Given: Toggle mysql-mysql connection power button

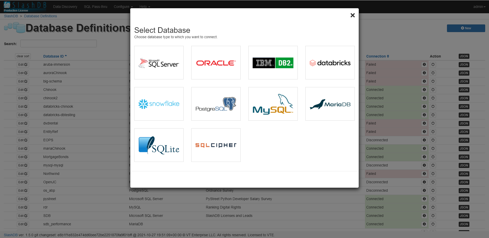Looking at the screenshot, I should pos(433,165).
